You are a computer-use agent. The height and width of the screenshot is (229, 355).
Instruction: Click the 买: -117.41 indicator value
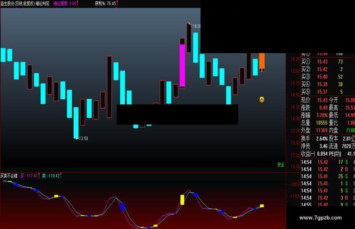30,176
